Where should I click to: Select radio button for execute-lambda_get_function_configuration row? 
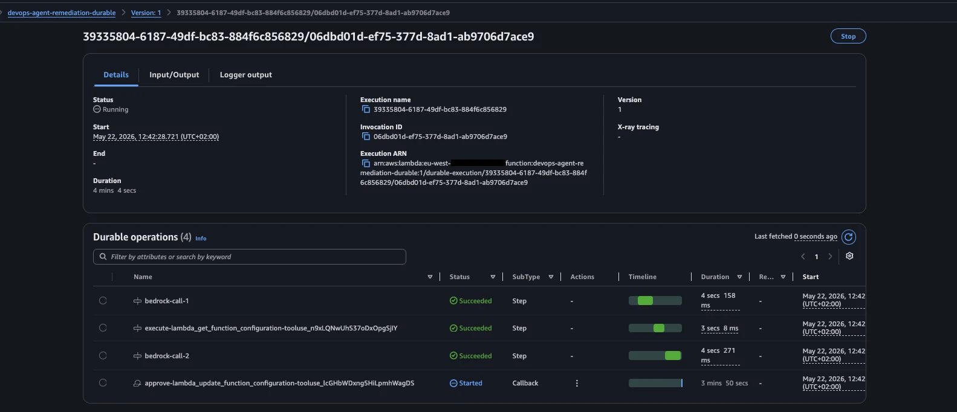(x=103, y=328)
